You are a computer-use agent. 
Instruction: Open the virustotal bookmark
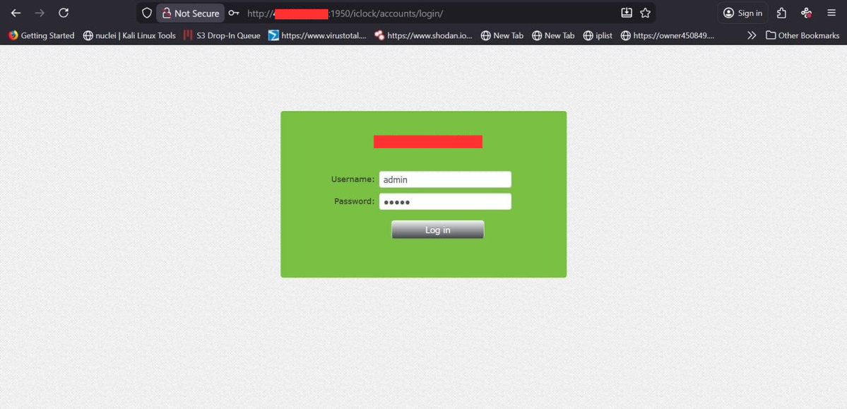(318, 35)
